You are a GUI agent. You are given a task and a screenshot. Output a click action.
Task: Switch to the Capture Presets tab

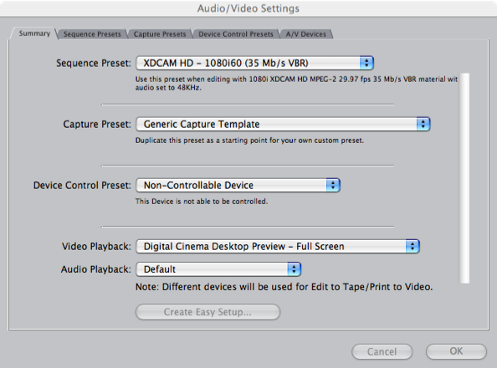[x=160, y=34]
